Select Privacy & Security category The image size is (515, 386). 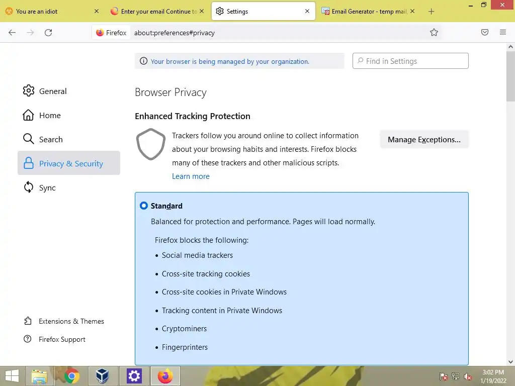tap(69, 163)
